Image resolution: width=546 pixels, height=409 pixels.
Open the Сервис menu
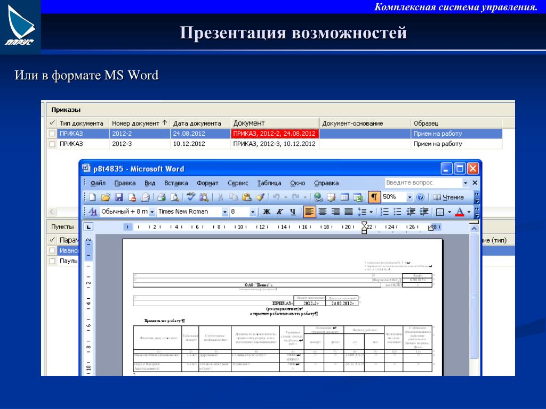point(238,183)
